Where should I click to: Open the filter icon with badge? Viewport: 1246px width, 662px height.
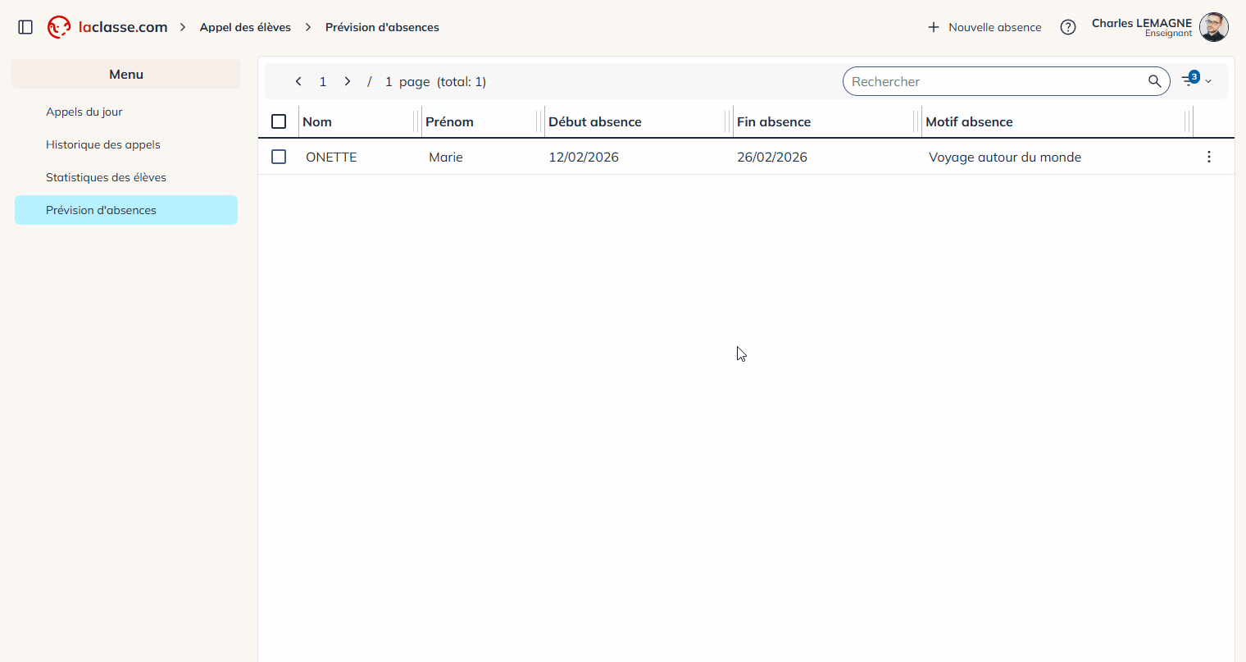click(x=1189, y=80)
